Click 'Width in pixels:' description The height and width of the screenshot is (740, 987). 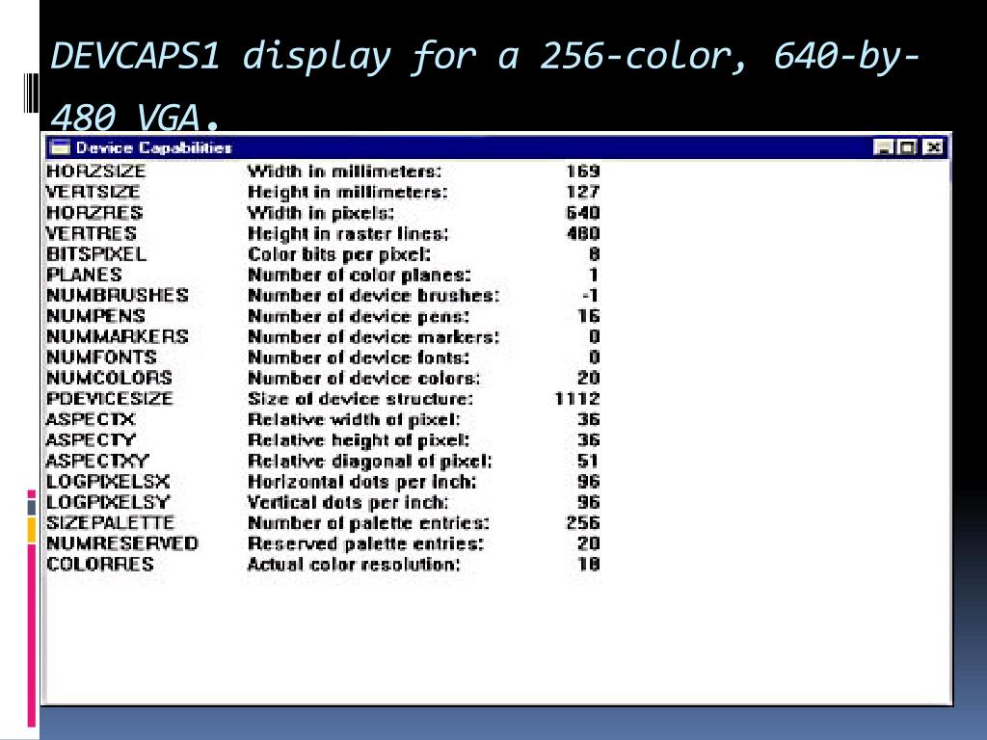(x=320, y=213)
